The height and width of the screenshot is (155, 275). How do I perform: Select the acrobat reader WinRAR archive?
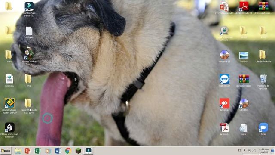[x=244, y=81]
